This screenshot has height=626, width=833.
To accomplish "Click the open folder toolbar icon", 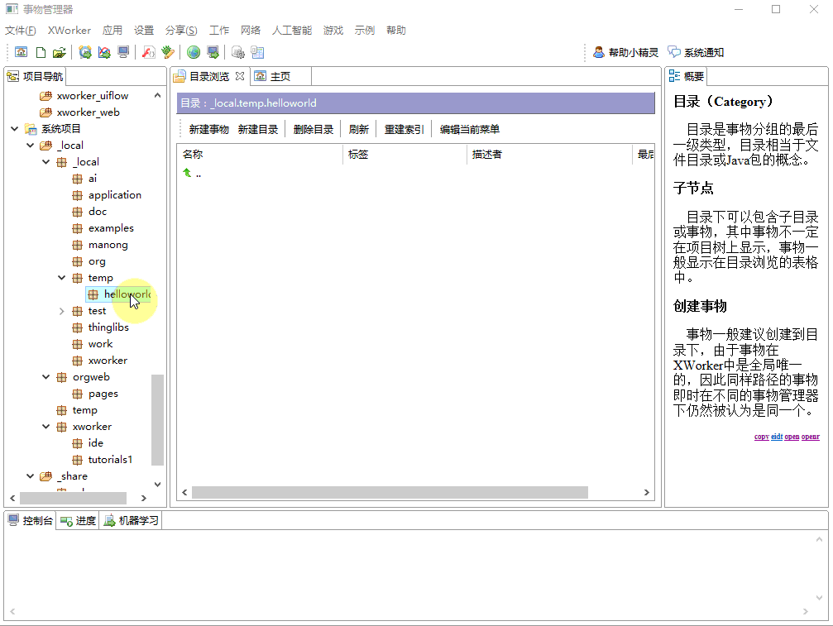I will [59, 52].
